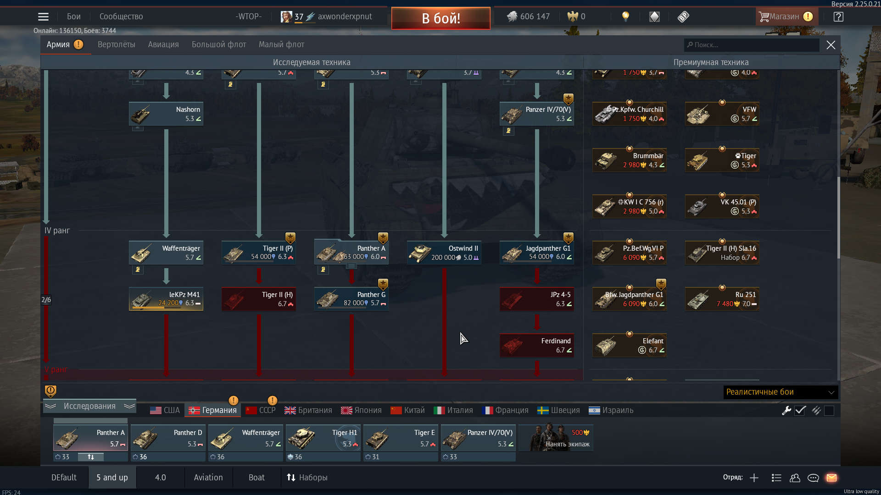This screenshot has height=495, width=881.
Task: Select the Nashorn vehicle card
Action: tap(166, 114)
